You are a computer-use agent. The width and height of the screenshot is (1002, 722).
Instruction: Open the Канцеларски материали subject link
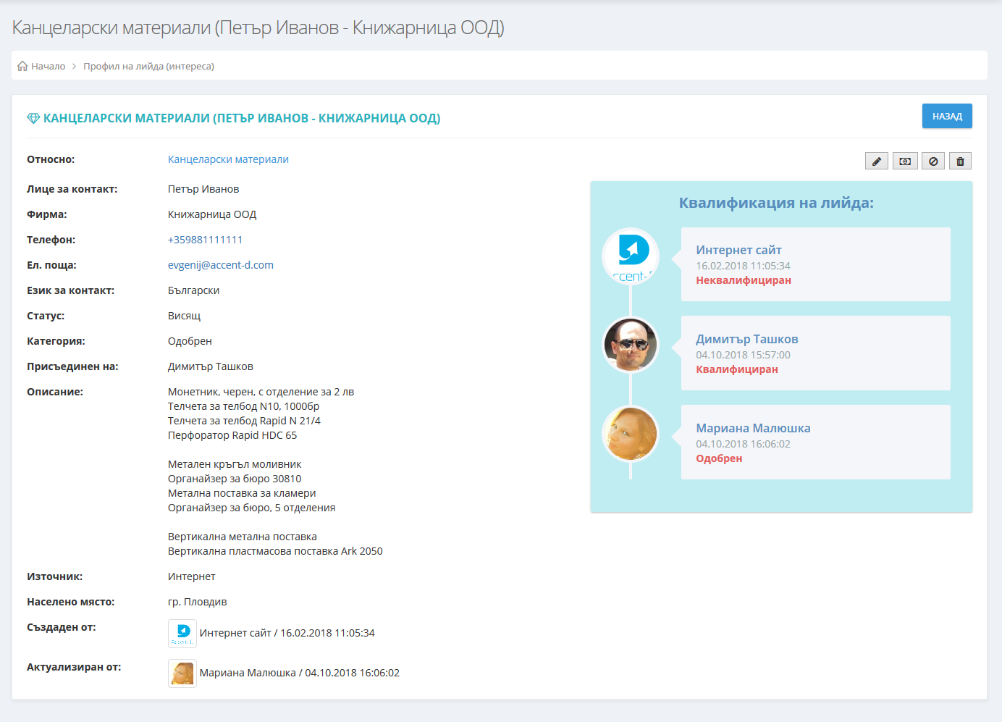point(228,159)
